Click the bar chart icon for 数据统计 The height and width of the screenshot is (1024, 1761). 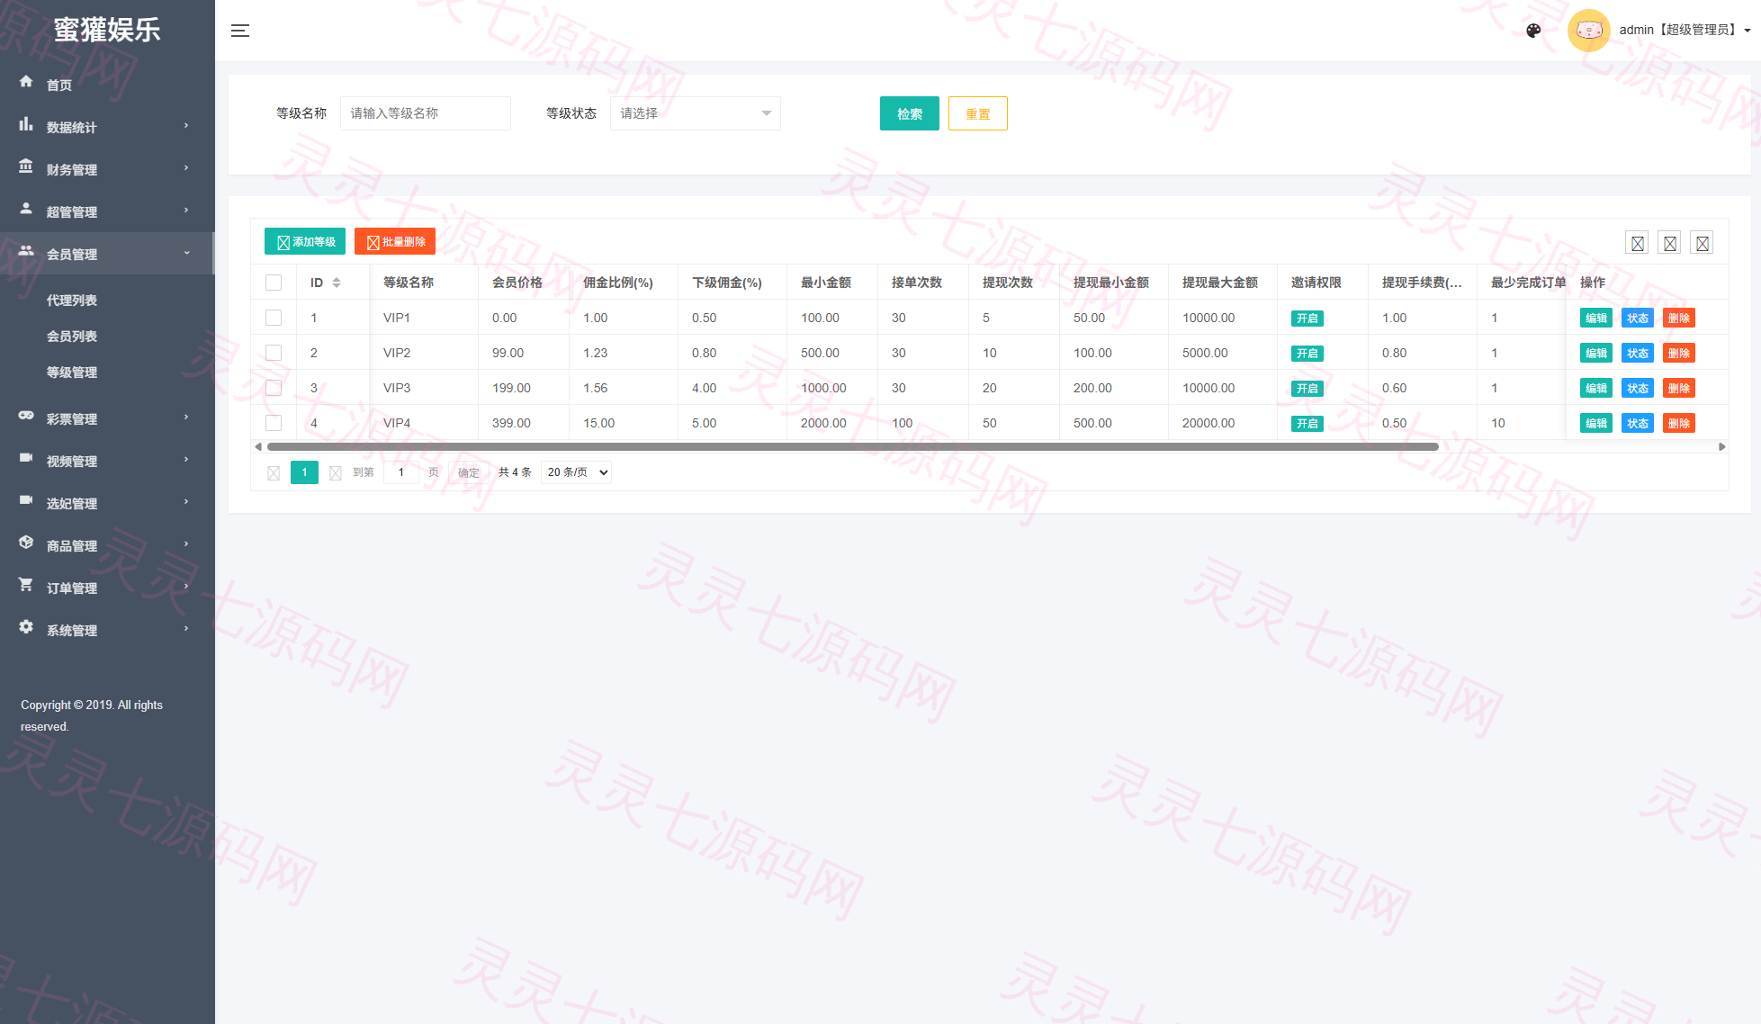click(x=26, y=124)
